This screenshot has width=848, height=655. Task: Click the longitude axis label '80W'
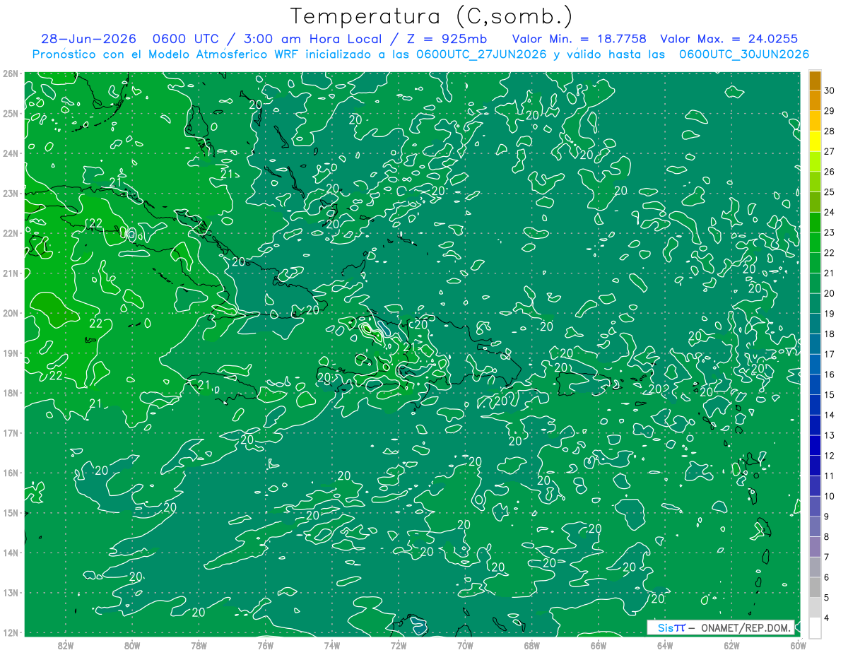132,645
